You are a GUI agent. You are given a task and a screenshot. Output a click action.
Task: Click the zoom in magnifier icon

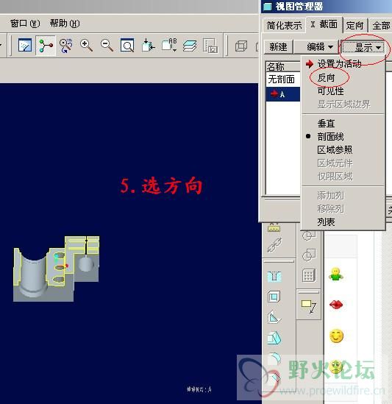[x=86, y=46]
